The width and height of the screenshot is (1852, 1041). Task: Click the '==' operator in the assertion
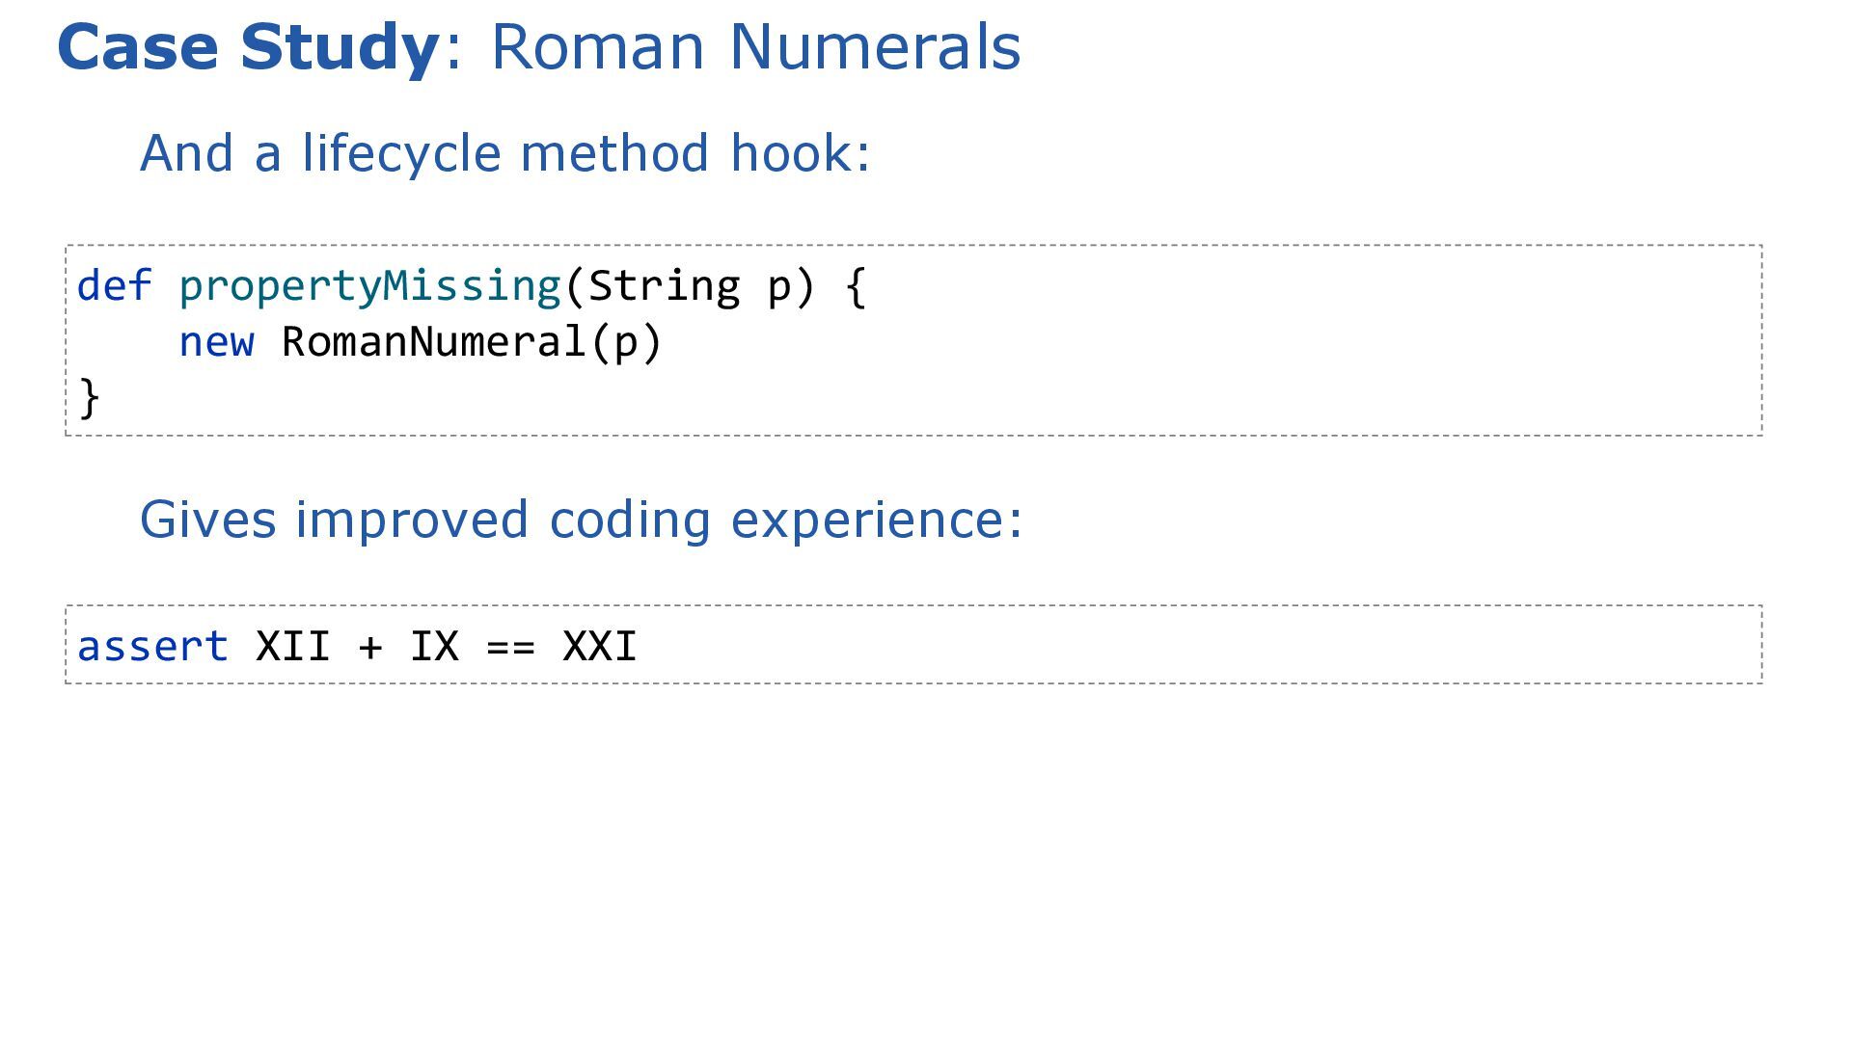coord(510,646)
